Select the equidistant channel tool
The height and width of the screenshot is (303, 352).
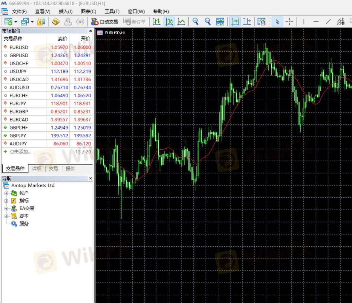(x=341, y=22)
